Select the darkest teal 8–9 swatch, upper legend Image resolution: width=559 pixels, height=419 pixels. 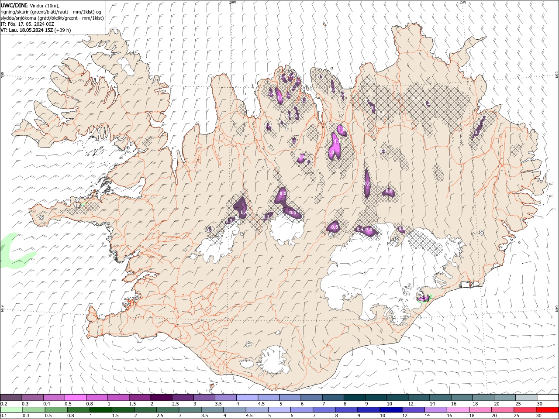(x=354, y=398)
